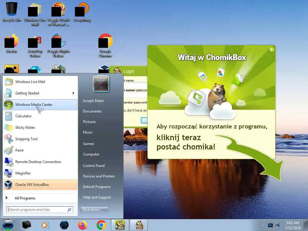Screen dimensions: 308x231
Task: Open the Joseph Biden user folder
Action: (x=93, y=100)
